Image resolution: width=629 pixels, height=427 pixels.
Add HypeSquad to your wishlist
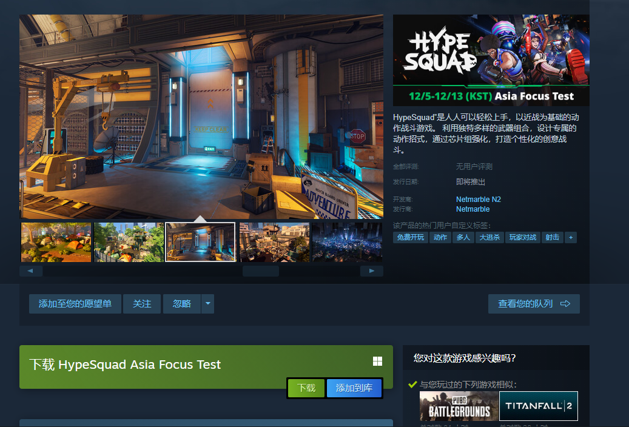(x=75, y=303)
